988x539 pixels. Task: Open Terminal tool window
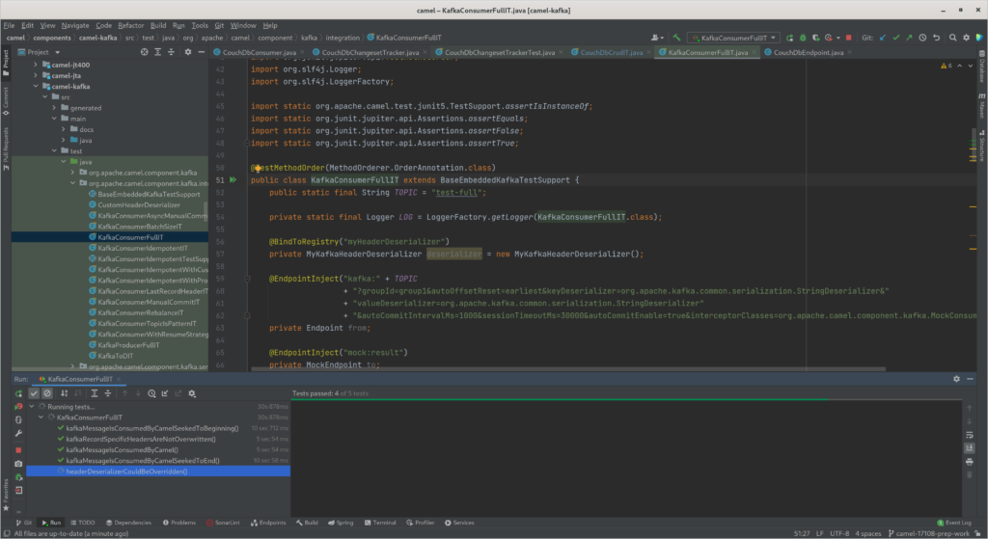[380, 523]
